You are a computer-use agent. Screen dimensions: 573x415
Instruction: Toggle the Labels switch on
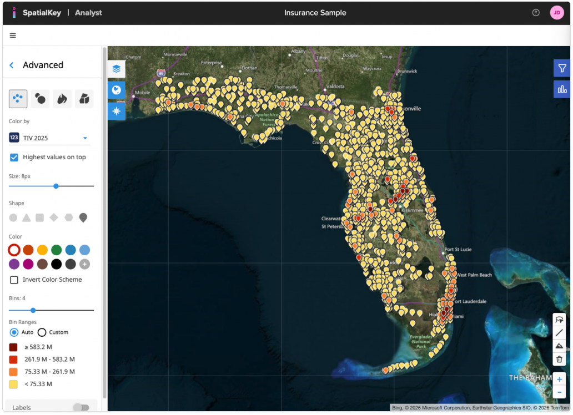81,408
